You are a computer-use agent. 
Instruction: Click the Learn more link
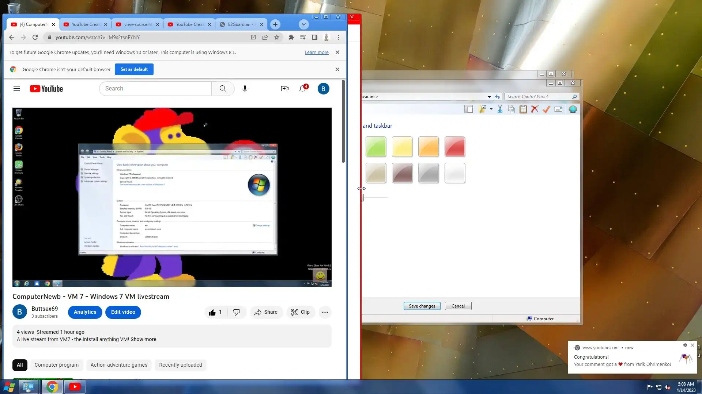coord(317,53)
